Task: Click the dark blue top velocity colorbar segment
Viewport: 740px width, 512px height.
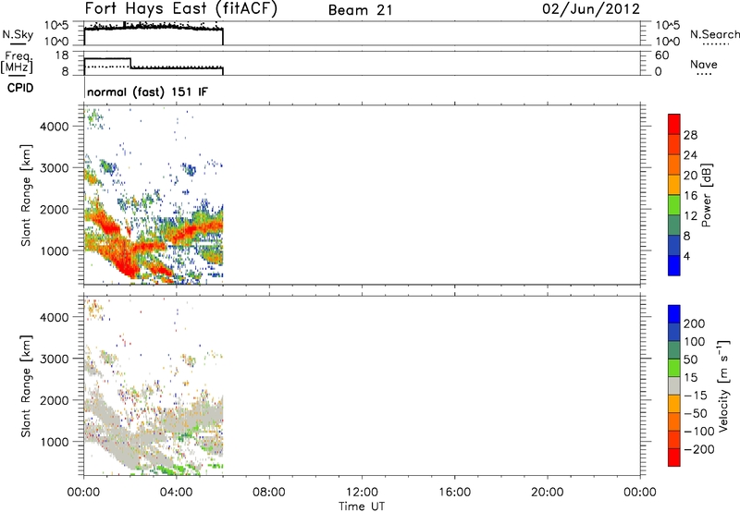Action: pos(674,314)
